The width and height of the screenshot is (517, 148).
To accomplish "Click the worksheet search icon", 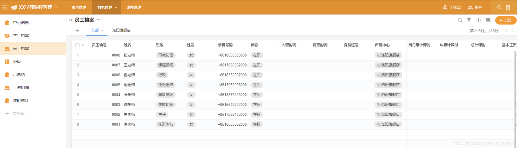I will click(460, 20).
